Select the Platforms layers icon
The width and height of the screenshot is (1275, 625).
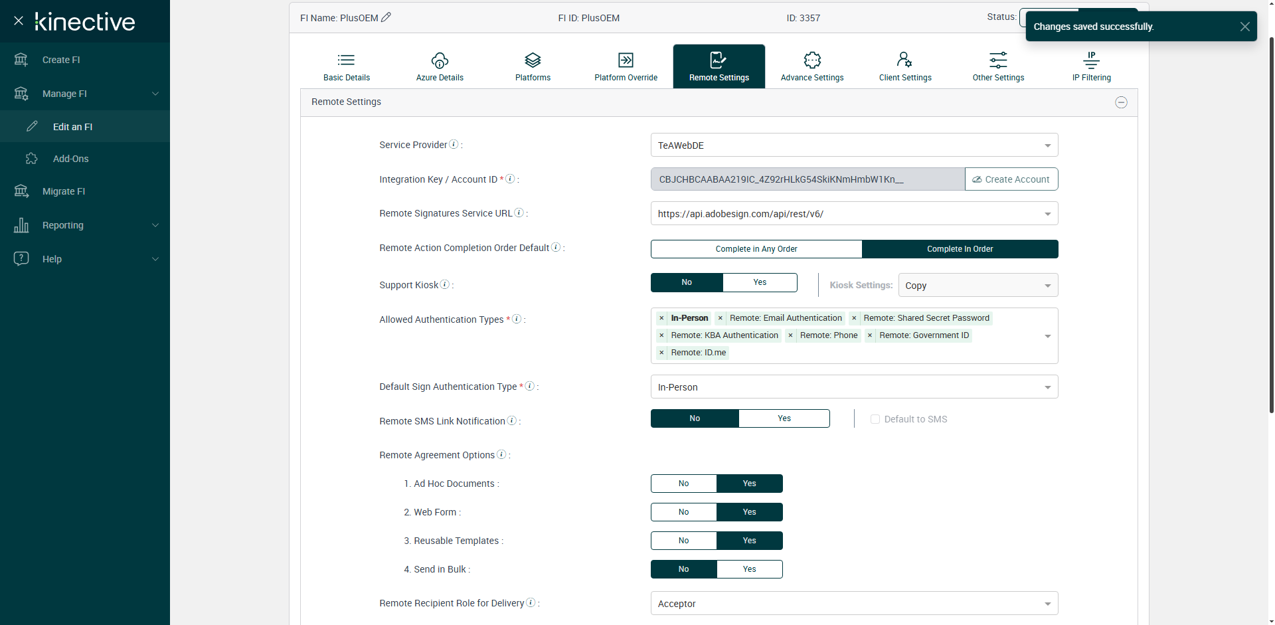click(x=533, y=60)
